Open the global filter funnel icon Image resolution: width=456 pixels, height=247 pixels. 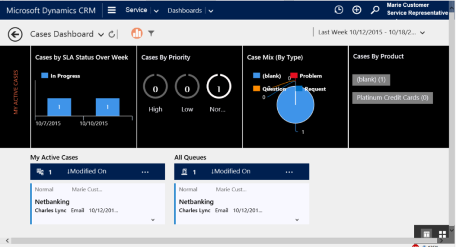pyautogui.click(x=151, y=33)
